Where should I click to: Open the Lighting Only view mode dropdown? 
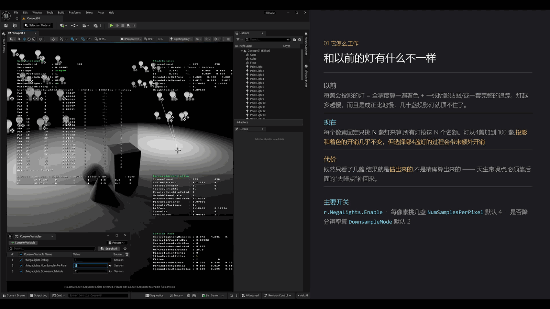pos(181,39)
